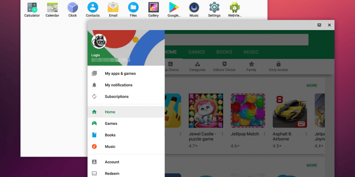Click the Jewel Castle - puzzle game title
Viewport: 355px width, 177px height.
pyautogui.click(x=202, y=136)
